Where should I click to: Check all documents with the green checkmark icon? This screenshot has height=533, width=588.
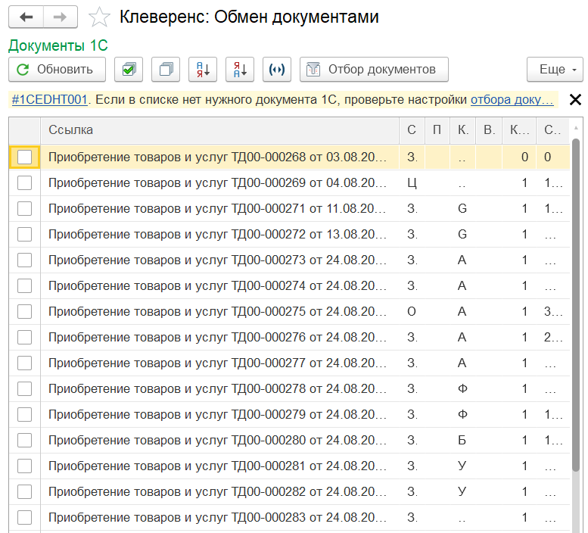point(129,70)
